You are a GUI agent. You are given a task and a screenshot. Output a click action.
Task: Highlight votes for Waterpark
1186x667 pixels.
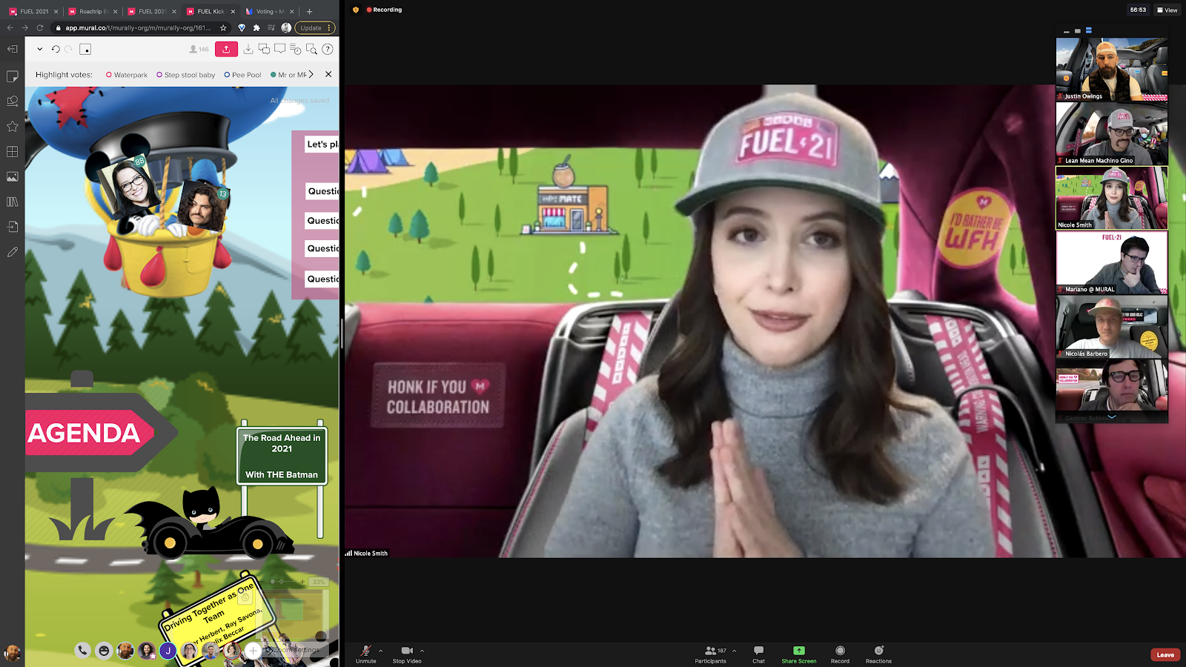point(127,75)
